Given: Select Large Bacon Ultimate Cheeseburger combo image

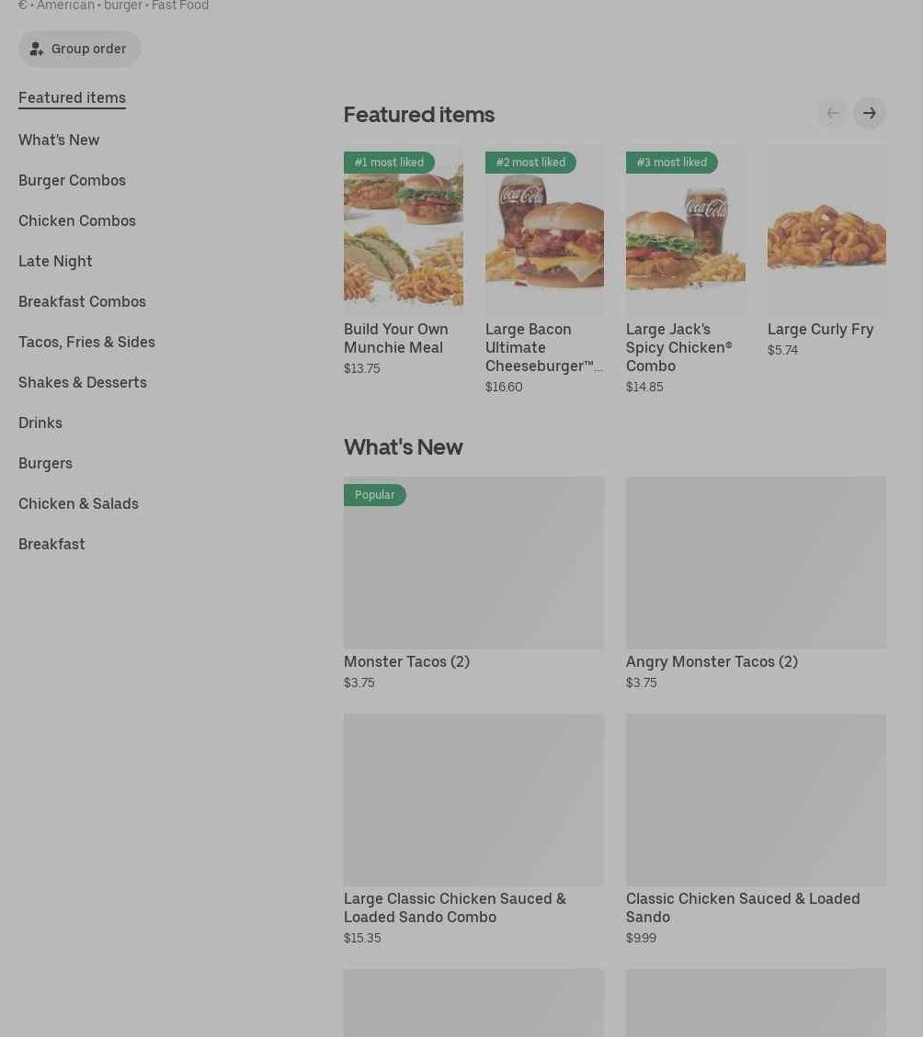Looking at the screenshot, I should [x=544, y=230].
